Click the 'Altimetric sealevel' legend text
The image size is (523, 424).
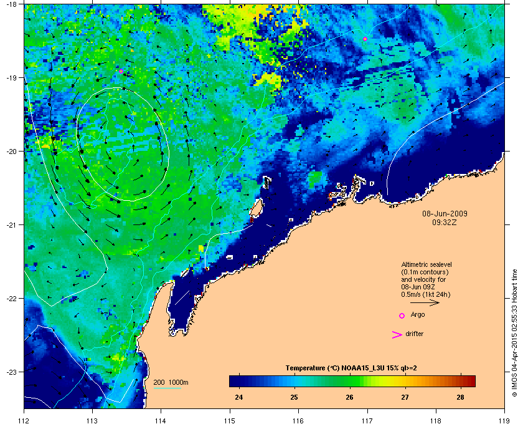pos(426,264)
